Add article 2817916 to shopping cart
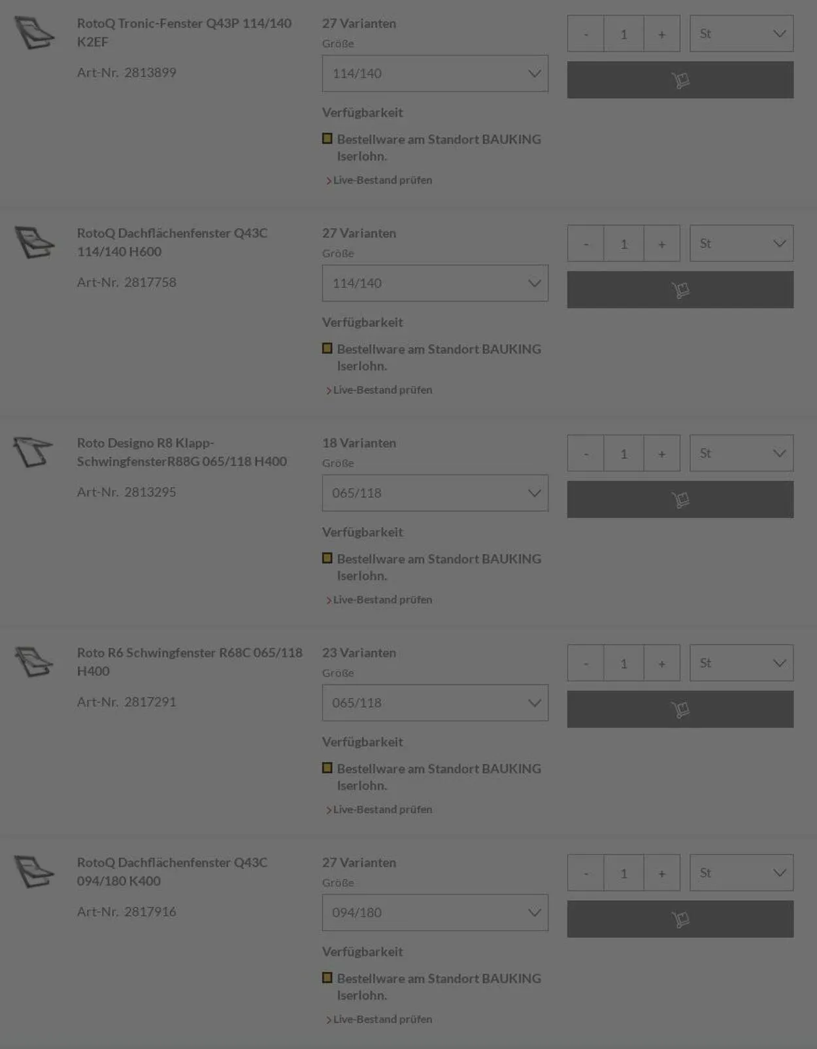The image size is (817, 1049). [x=680, y=919]
